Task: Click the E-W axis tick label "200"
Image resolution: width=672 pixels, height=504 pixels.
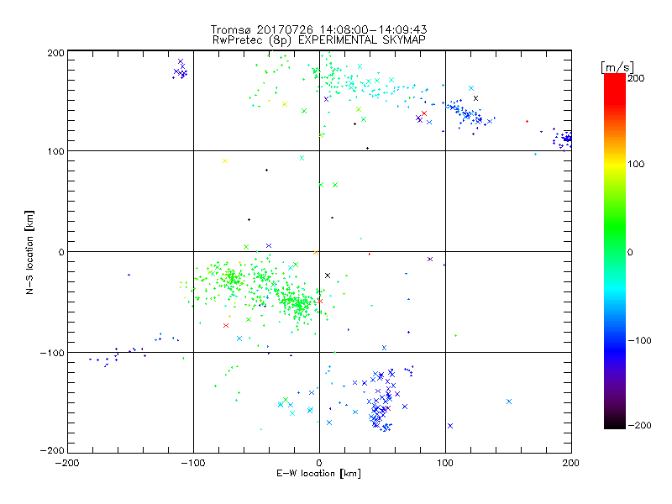Action: (571, 463)
